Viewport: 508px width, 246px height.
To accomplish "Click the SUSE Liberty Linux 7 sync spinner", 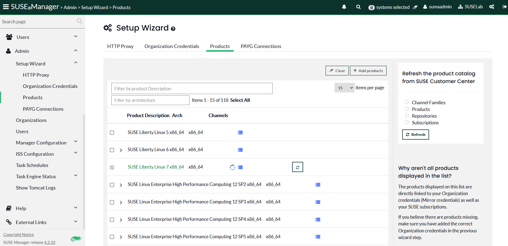I will pos(233,167).
